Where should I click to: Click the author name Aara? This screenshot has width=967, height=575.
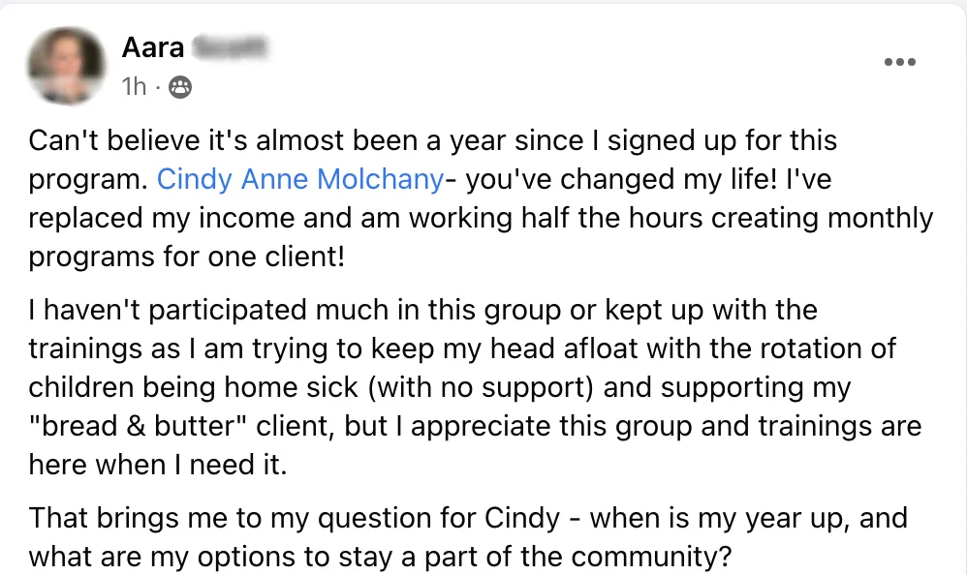point(153,47)
